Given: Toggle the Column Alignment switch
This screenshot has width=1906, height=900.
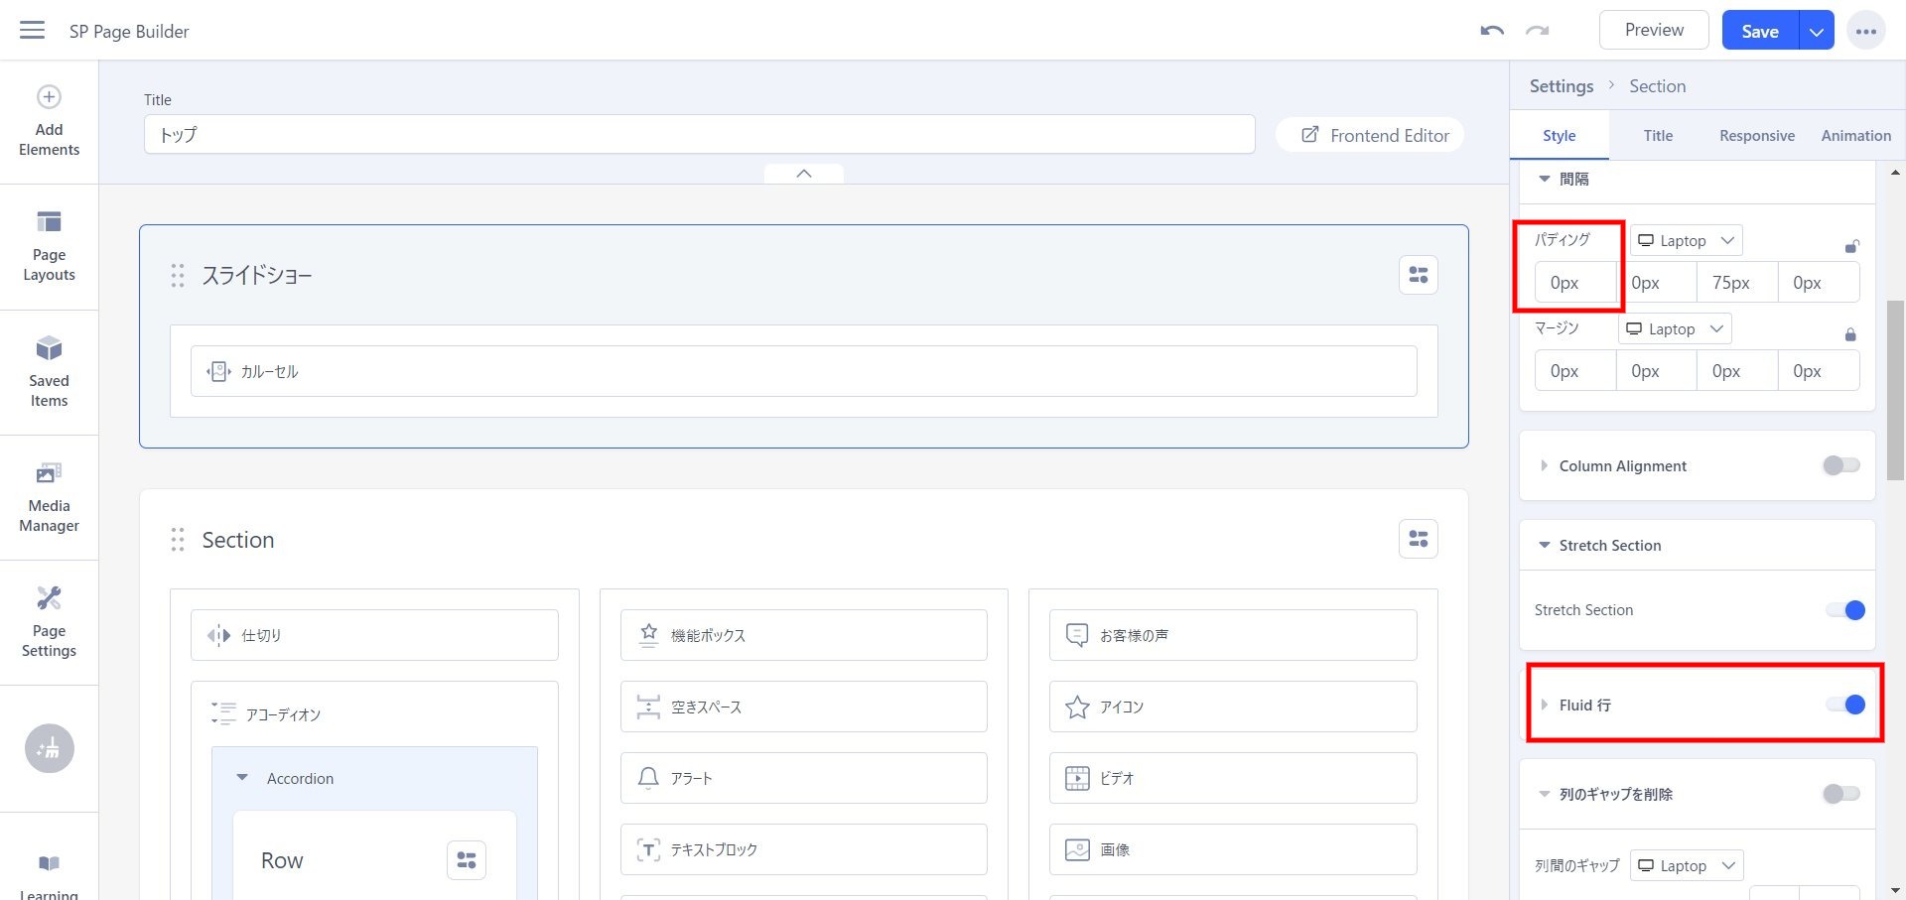Looking at the screenshot, I should [1840, 465].
